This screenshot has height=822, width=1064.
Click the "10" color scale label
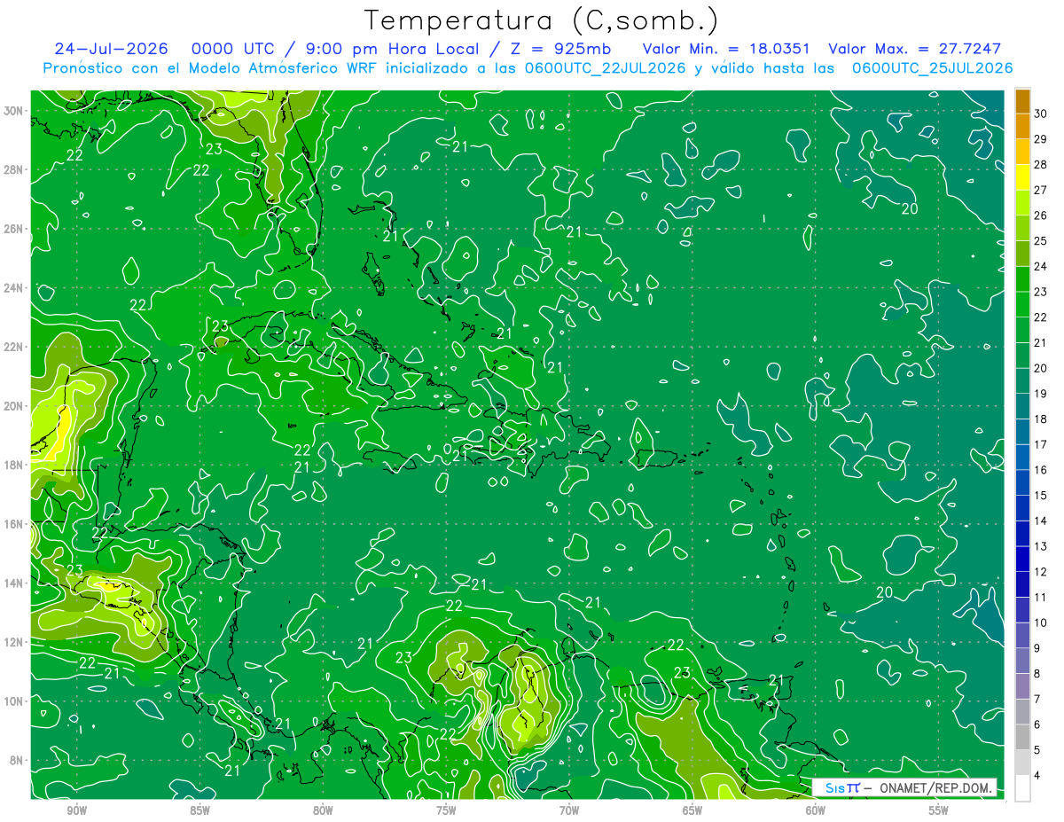pyautogui.click(x=1041, y=622)
